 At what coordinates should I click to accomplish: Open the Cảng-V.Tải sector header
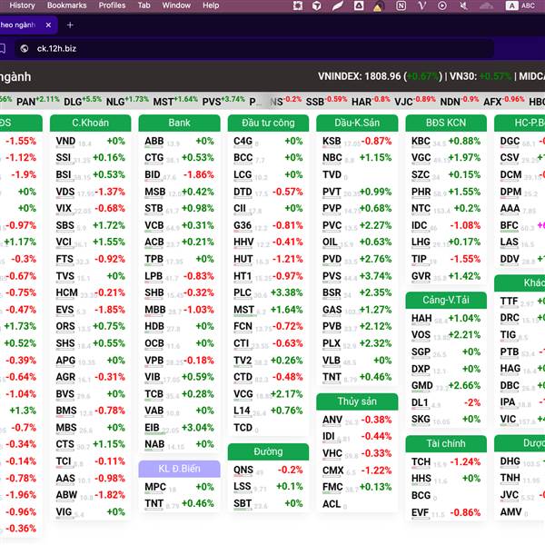pos(446,300)
